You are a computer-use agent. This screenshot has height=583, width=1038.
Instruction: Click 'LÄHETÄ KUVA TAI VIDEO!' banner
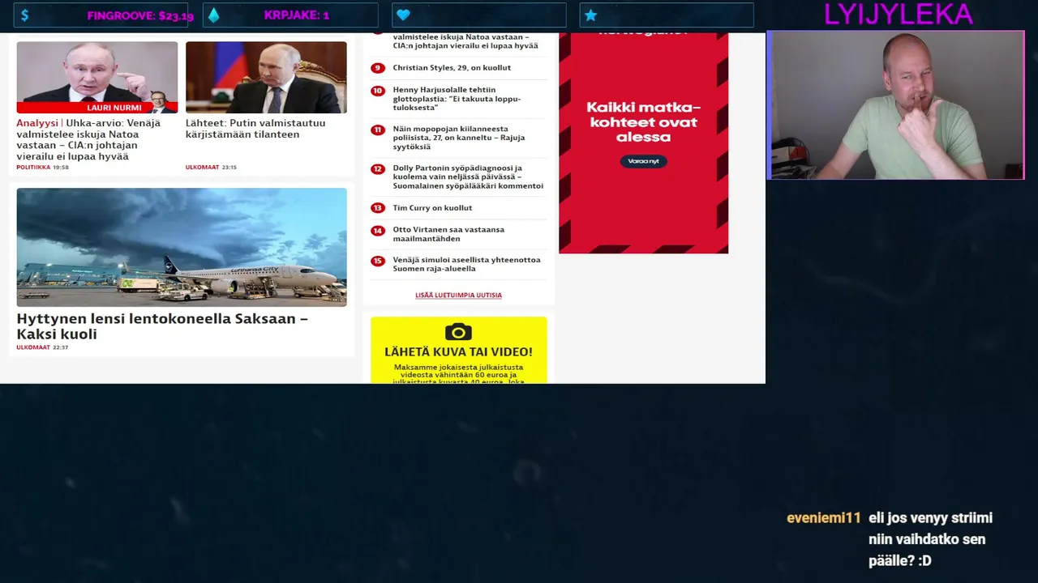click(x=458, y=352)
